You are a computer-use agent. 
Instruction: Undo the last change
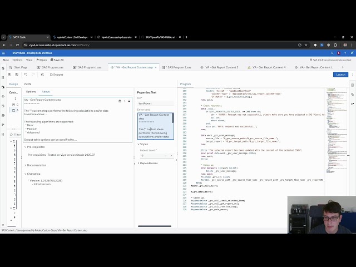[x=26, y=75]
